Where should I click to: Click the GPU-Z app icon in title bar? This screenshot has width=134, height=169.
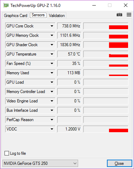(x=6, y=5)
